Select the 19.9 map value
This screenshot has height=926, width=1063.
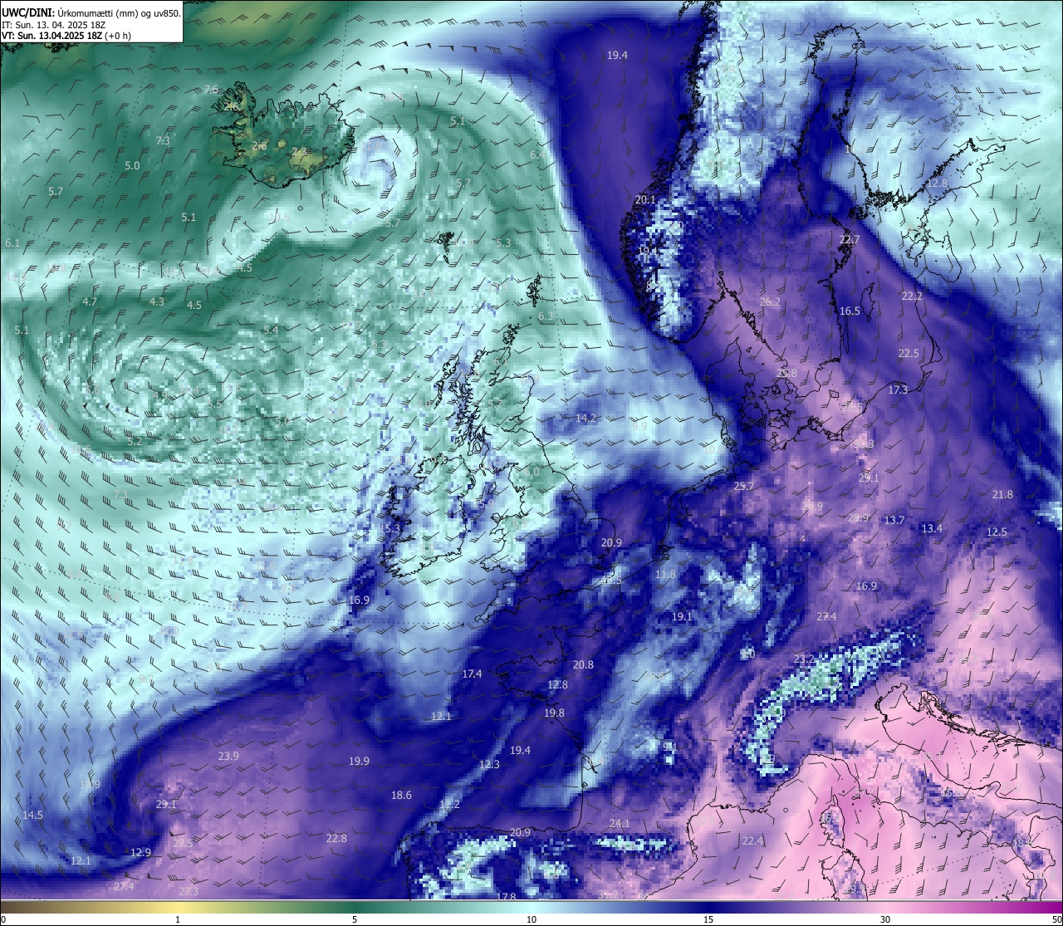coord(359,762)
